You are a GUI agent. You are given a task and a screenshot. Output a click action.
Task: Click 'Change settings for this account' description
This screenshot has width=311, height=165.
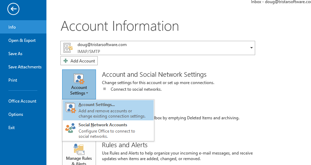(158, 83)
